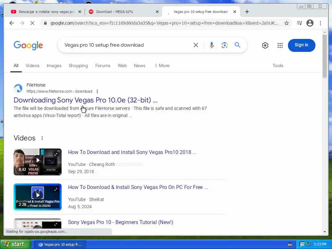This screenshot has width=332, height=249.
Task: View site info lock icon in address bar
Action: click(x=45, y=23)
